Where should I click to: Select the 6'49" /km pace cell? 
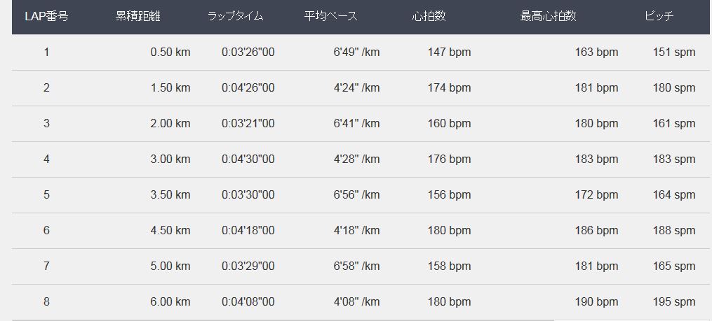tap(356, 52)
